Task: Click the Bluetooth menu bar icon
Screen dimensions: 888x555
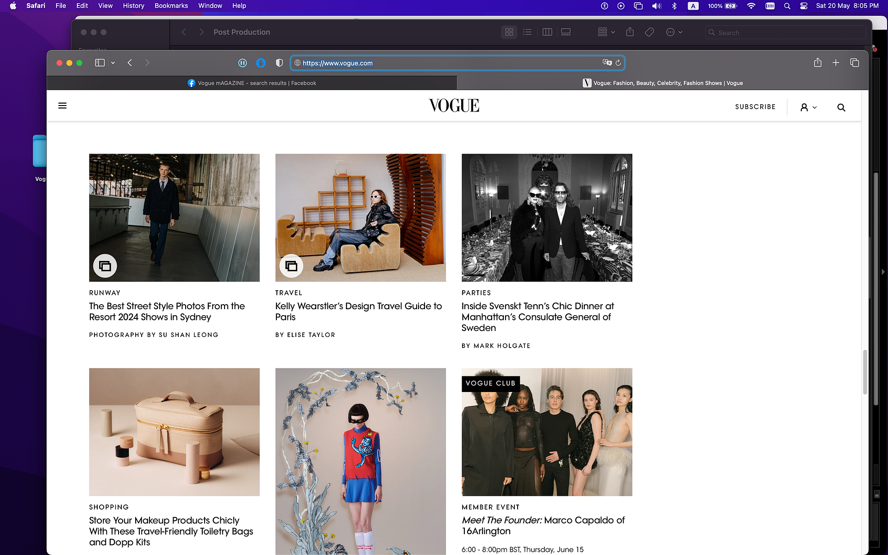Action: click(675, 6)
